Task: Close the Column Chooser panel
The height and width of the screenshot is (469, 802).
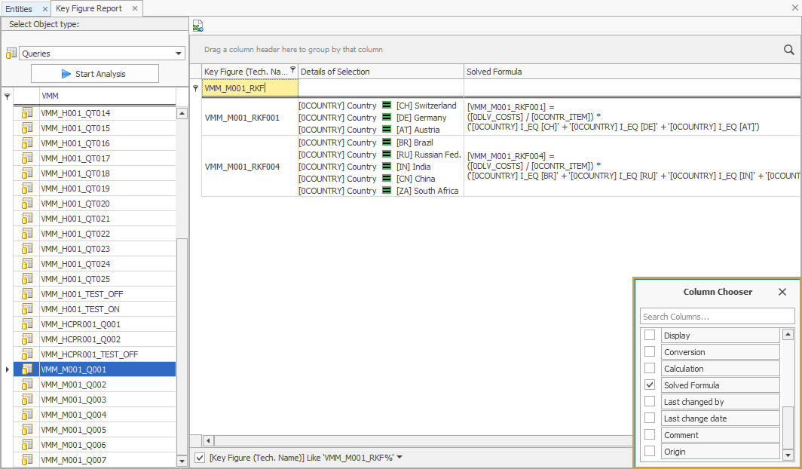Action: 782,292
